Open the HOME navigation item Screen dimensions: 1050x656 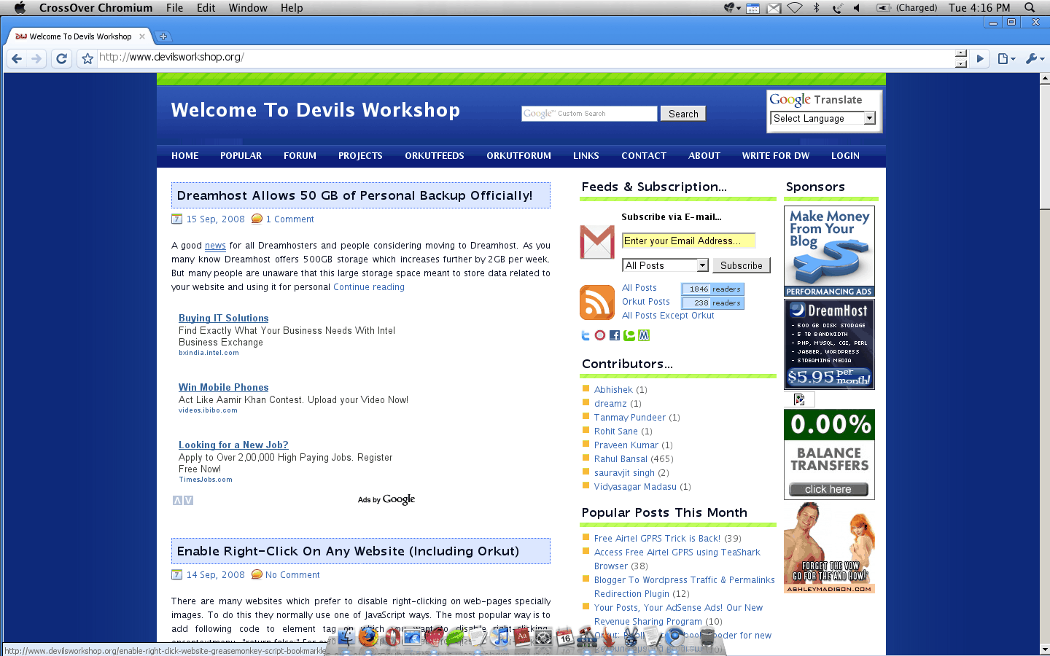click(185, 156)
